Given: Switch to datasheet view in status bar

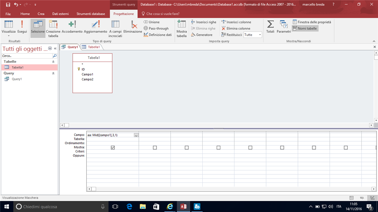Looking at the screenshot, I should 351,198.
